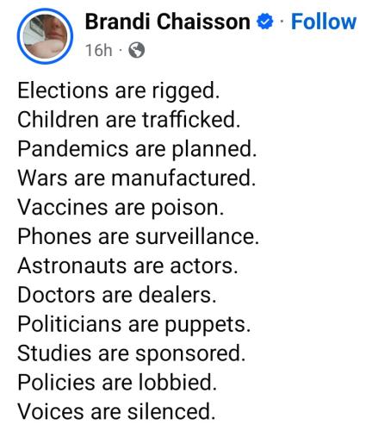Select the line 'Children are trafficked.'
The image size is (372, 431).
(129, 120)
